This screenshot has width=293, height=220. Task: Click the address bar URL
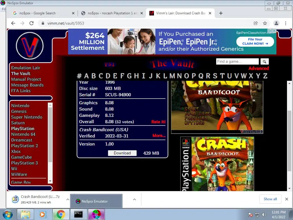[x=66, y=23]
